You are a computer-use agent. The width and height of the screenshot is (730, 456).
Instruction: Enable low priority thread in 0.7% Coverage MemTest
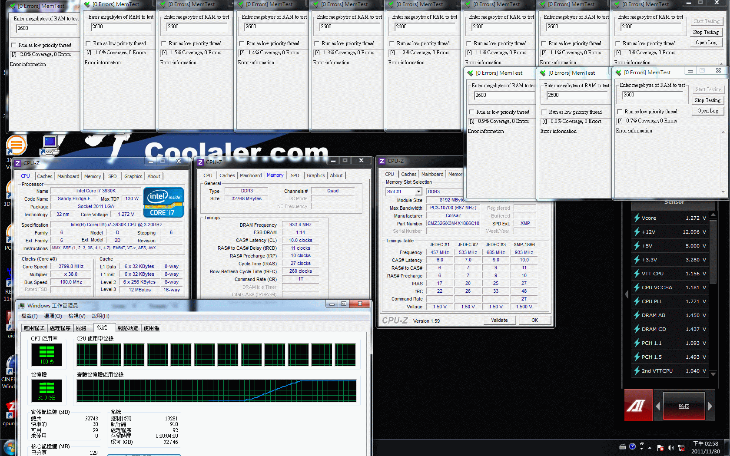click(x=619, y=112)
